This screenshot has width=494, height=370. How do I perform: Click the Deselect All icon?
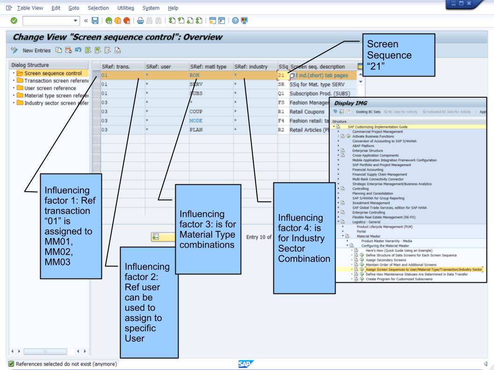pos(108,50)
